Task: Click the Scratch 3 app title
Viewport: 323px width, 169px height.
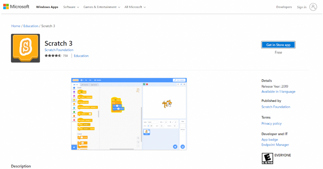Action: coord(59,43)
